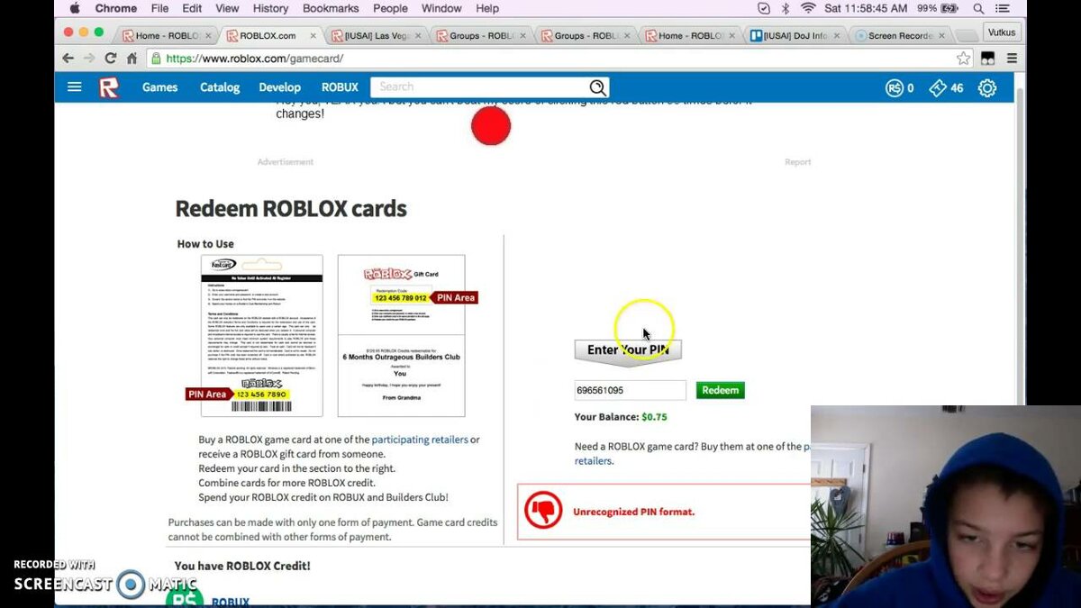Screen dimensions: 1081x608
Task: Click the Enter Your PIN banner
Action: pyautogui.click(x=628, y=351)
